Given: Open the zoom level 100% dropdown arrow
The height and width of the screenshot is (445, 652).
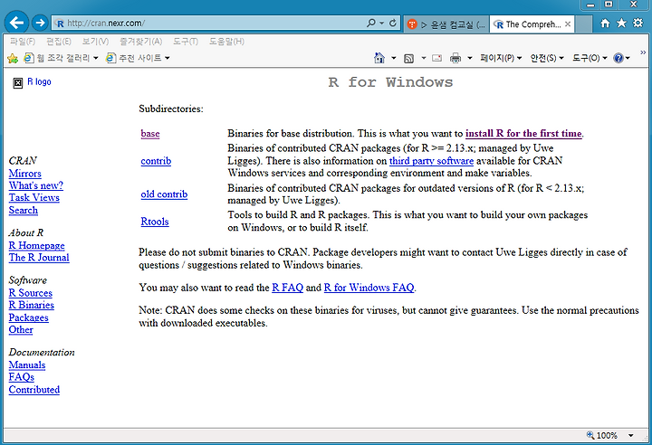Looking at the screenshot, I should [x=631, y=435].
